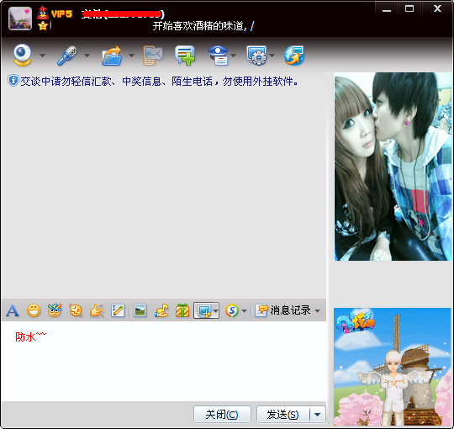Expand the 消息记录 dropdown arrow
Image resolution: width=454 pixels, height=429 pixels.
click(318, 311)
